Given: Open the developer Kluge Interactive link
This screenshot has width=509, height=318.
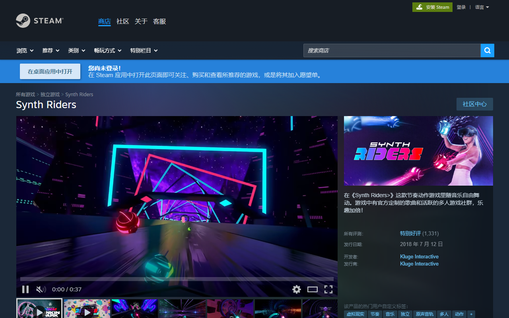Looking at the screenshot, I should [419, 257].
